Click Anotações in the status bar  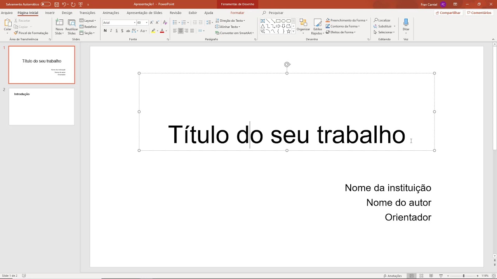[392, 276]
